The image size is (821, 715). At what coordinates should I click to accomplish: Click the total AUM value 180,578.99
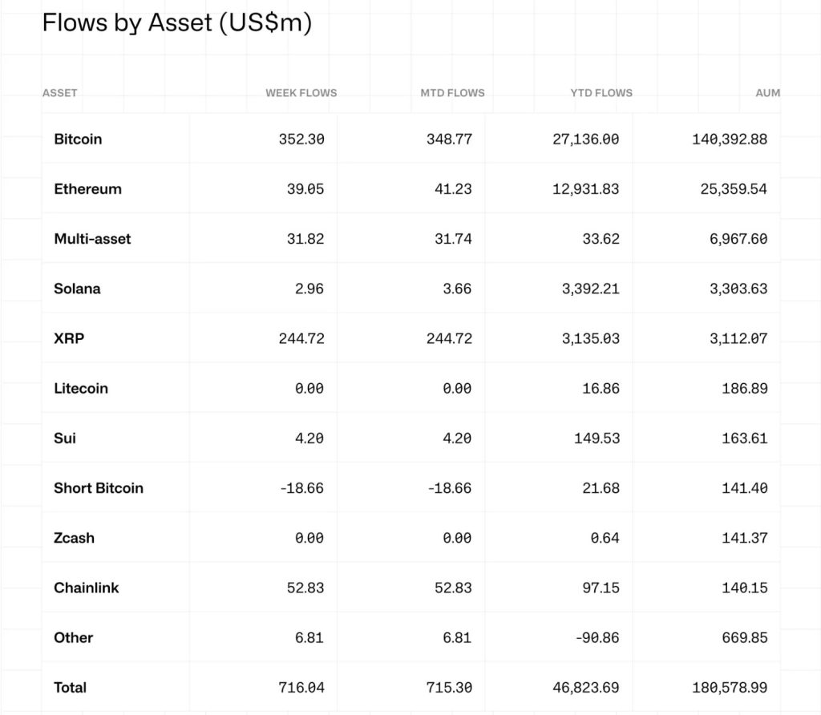point(729,687)
